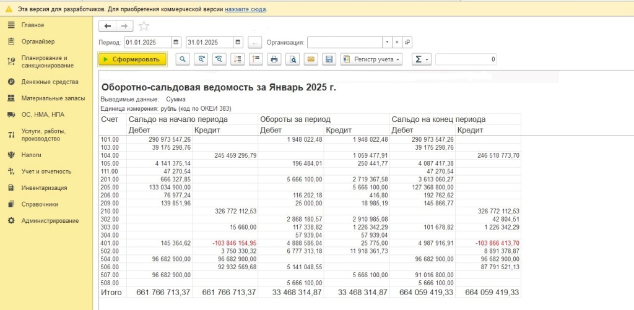Open period selection via ellipsis button

click(254, 42)
